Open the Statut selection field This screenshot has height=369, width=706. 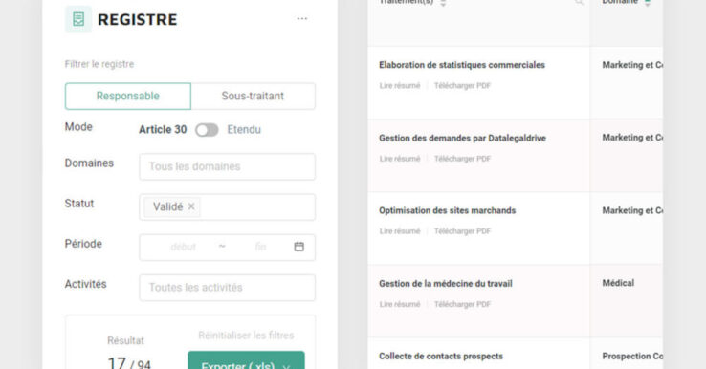coord(227,207)
